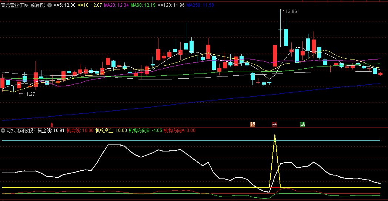Select the 可抄底可波段F indicator name
The width and height of the screenshot is (388, 201).
pos(21,130)
